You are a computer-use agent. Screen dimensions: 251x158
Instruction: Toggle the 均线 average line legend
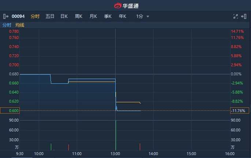[x=20, y=25]
